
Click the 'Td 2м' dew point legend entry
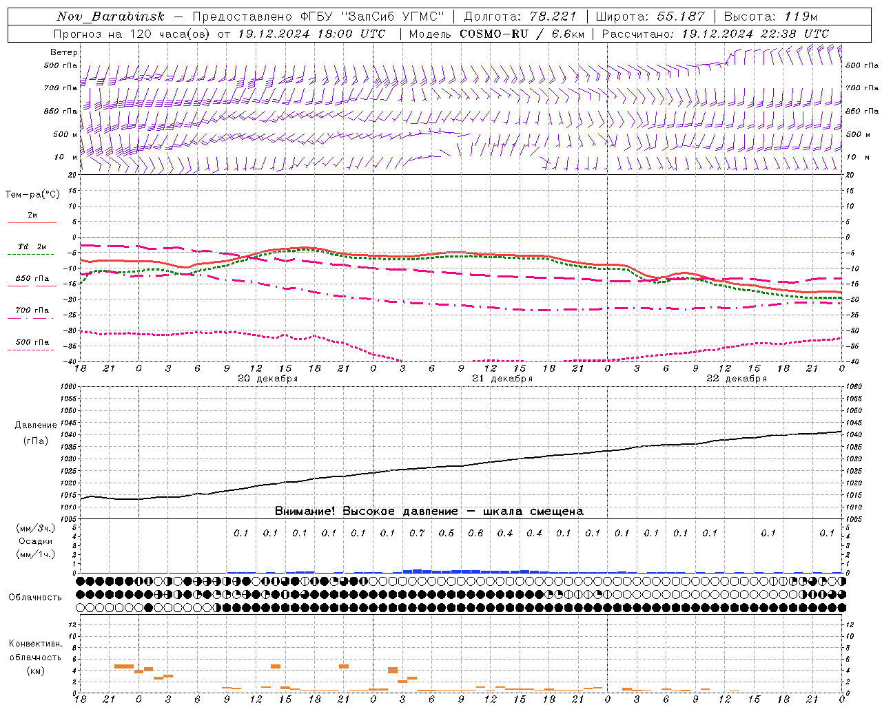(32, 246)
